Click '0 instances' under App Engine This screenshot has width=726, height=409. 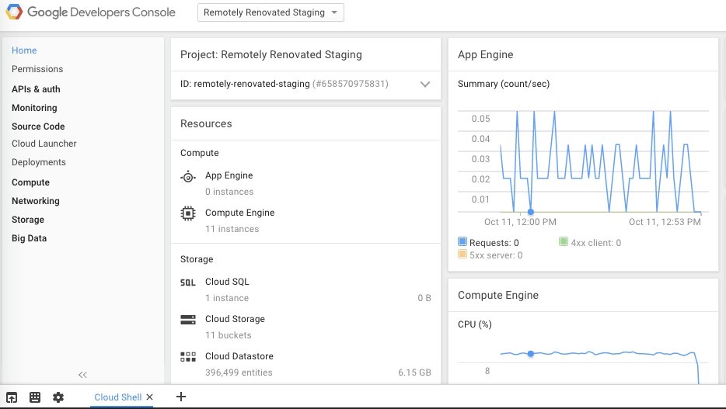point(229,192)
